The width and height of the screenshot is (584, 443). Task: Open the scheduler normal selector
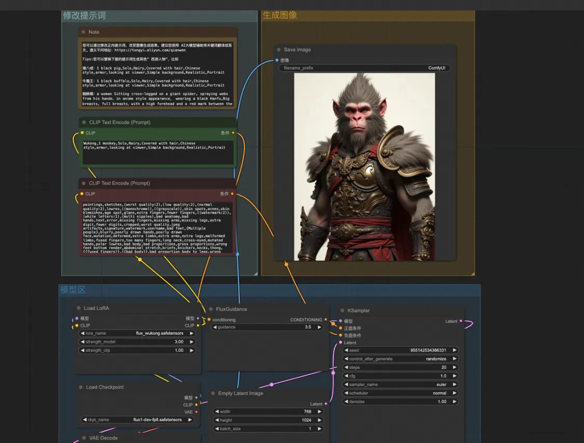click(400, 393)
